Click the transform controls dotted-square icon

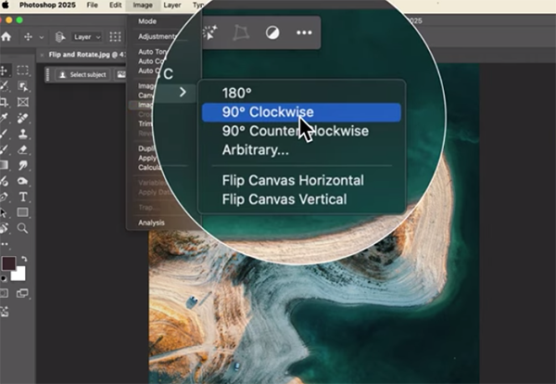[x=115, y=37]
